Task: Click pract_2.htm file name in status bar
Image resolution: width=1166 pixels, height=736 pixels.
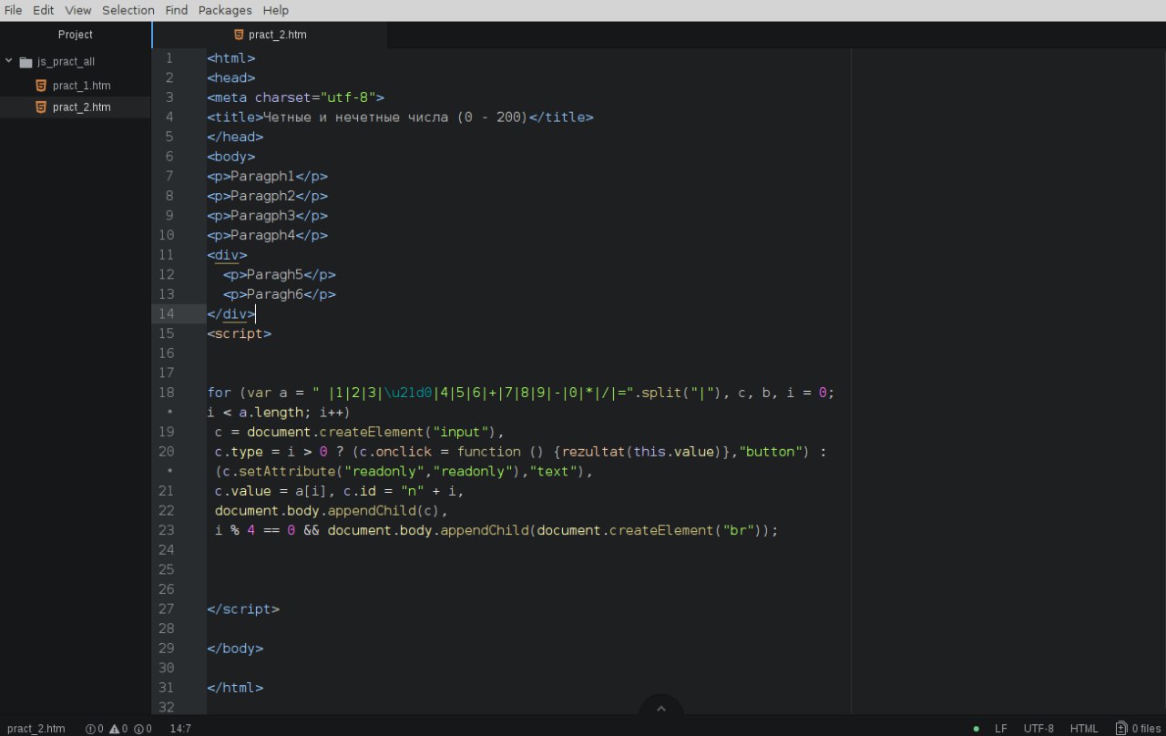Action: click(x=36, y=729)
